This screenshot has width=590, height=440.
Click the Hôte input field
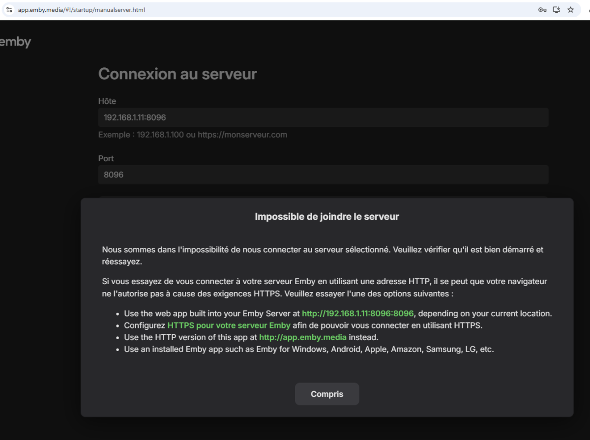(x=323, y=117)
